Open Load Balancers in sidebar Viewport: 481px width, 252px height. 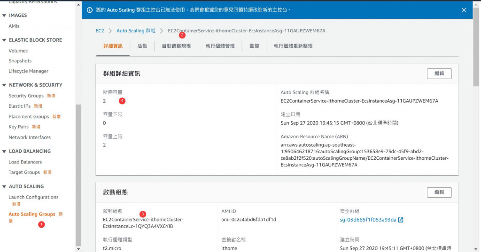click(x=25, y=162)
